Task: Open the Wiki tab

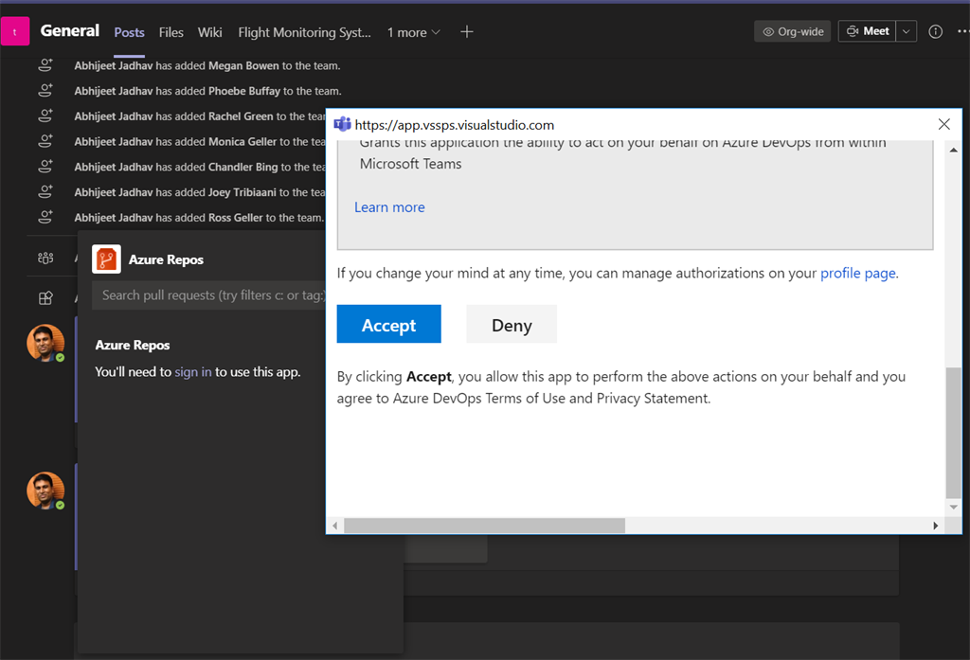Action: tap(210, 32)
